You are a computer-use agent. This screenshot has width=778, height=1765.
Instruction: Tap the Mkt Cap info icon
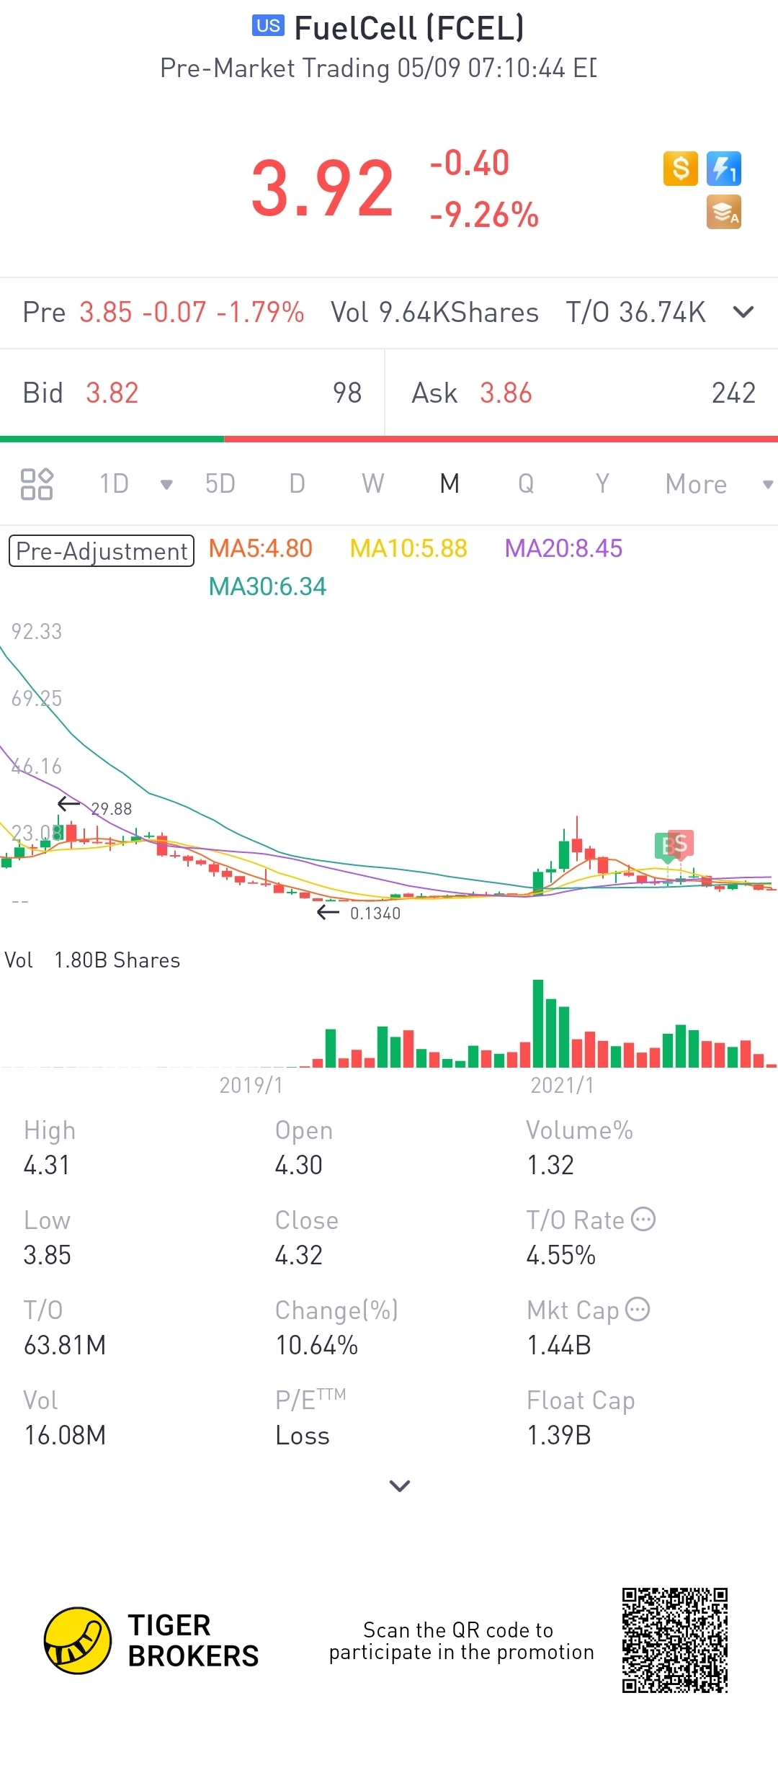point(638,1309)
